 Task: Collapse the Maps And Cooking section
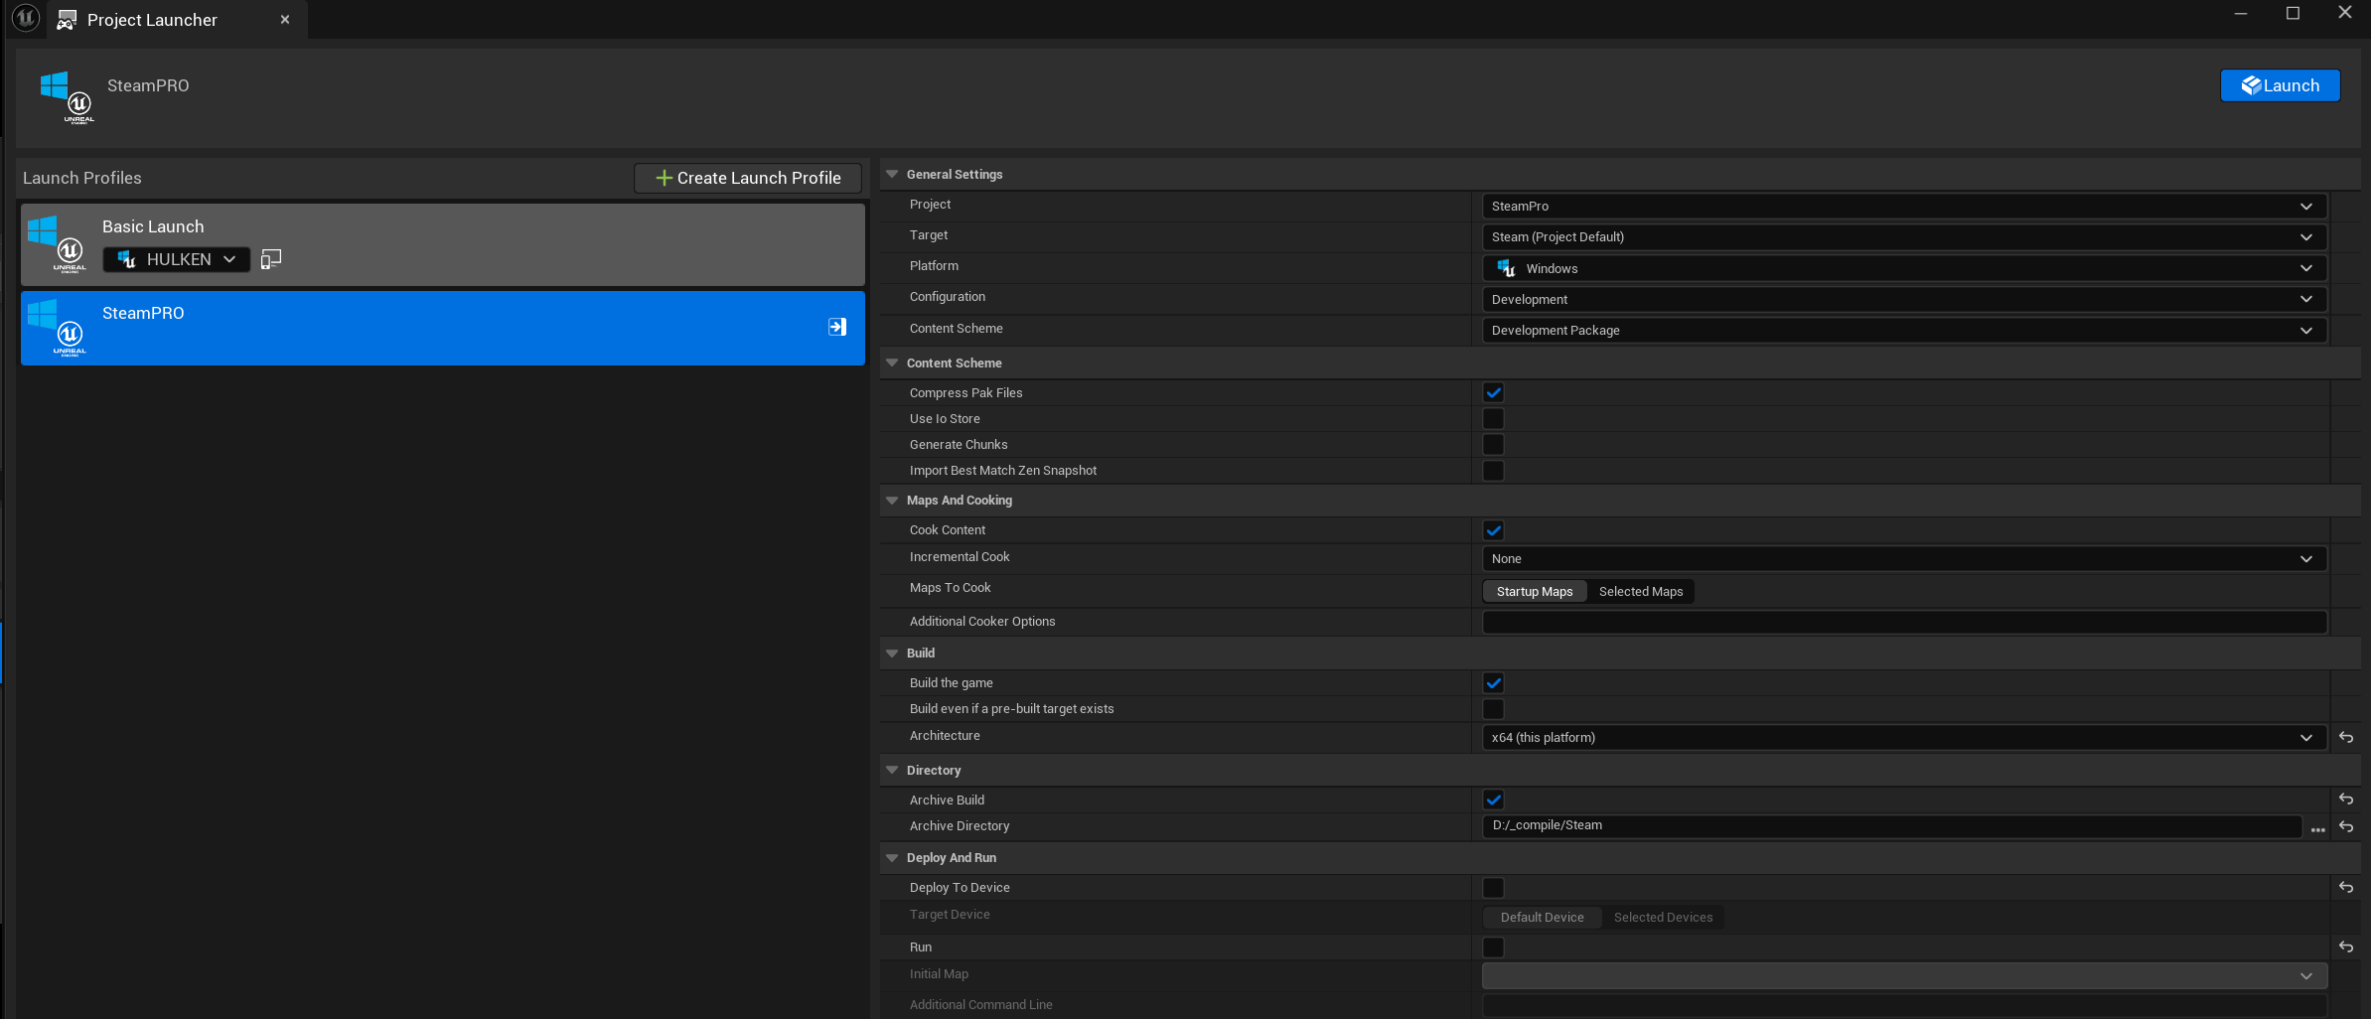(892, 500)
